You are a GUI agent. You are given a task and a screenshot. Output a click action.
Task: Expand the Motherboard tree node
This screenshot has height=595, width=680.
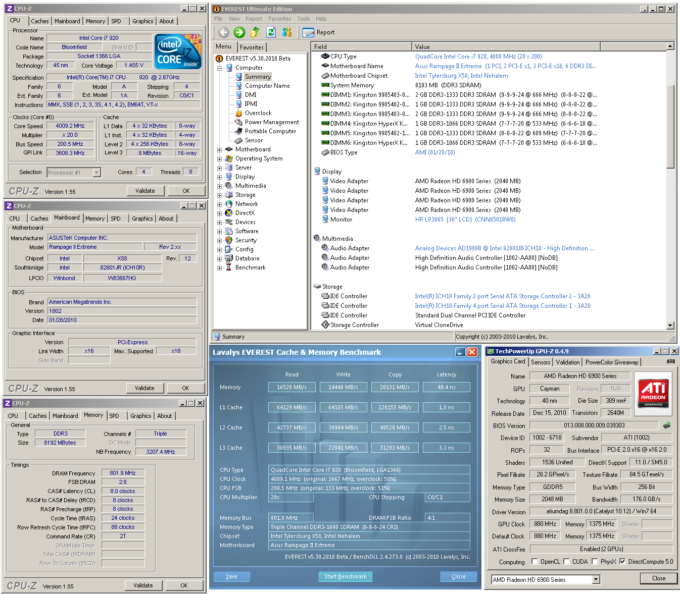point(220,149)
